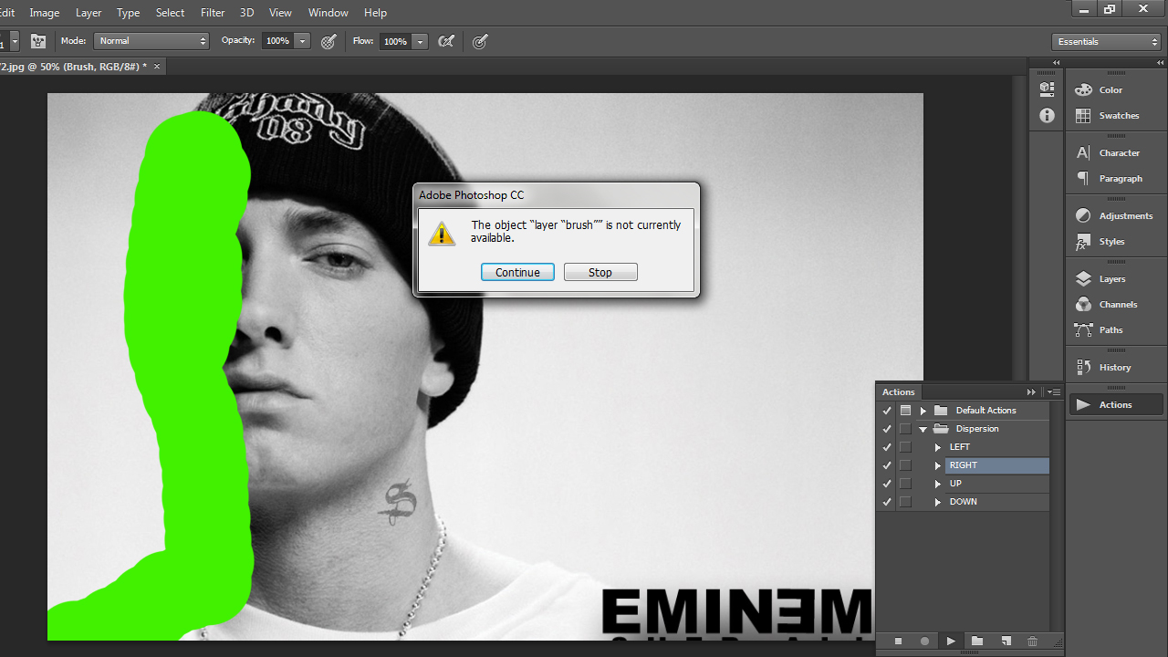Image resolution: width=1168 pixels, height=657 pixels.
Task: Open the Layers panel icon
Action: (1083, 278)
